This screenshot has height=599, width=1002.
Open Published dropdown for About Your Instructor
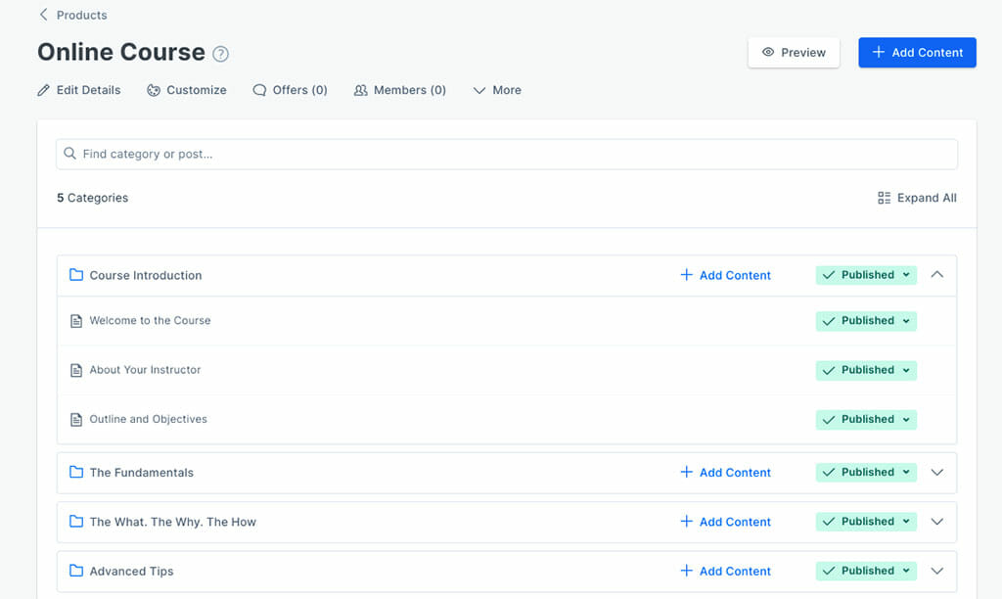[x=866, y=370]
